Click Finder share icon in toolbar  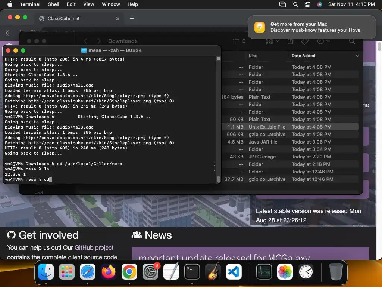click(290, 41)
